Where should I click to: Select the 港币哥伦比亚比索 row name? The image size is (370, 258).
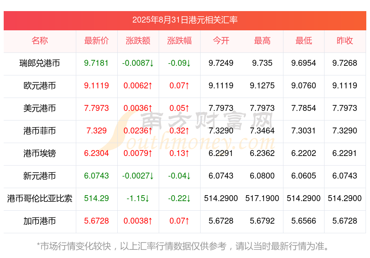[40, 198]
